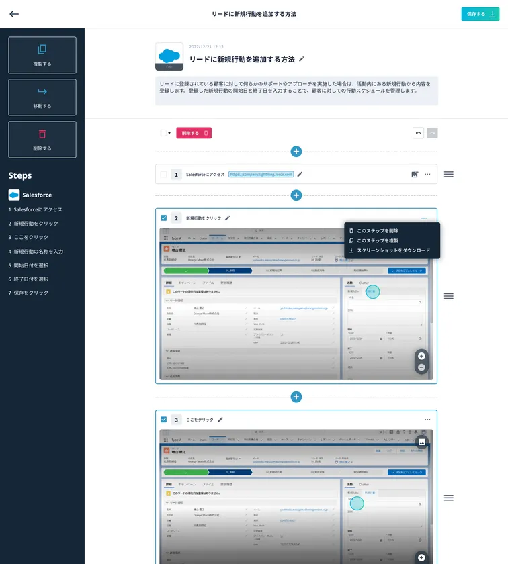The image size is (508, 564).
Task: Uncheck the step 3 checkbox
Action: [164, 420]
